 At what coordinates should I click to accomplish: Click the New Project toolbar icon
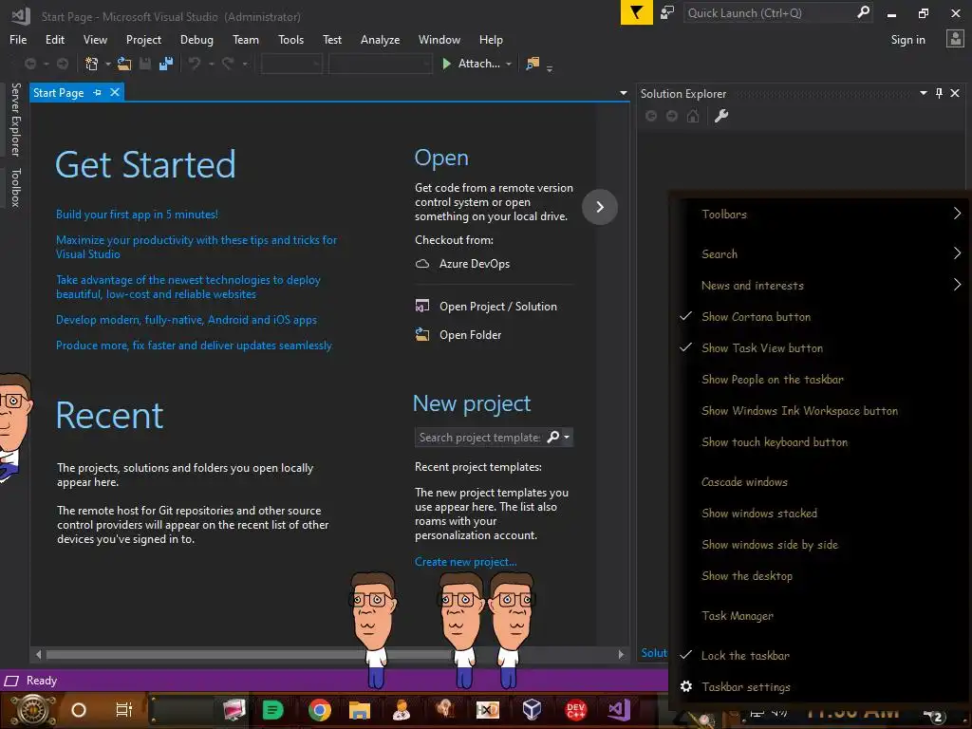click(x=92, y=64)
